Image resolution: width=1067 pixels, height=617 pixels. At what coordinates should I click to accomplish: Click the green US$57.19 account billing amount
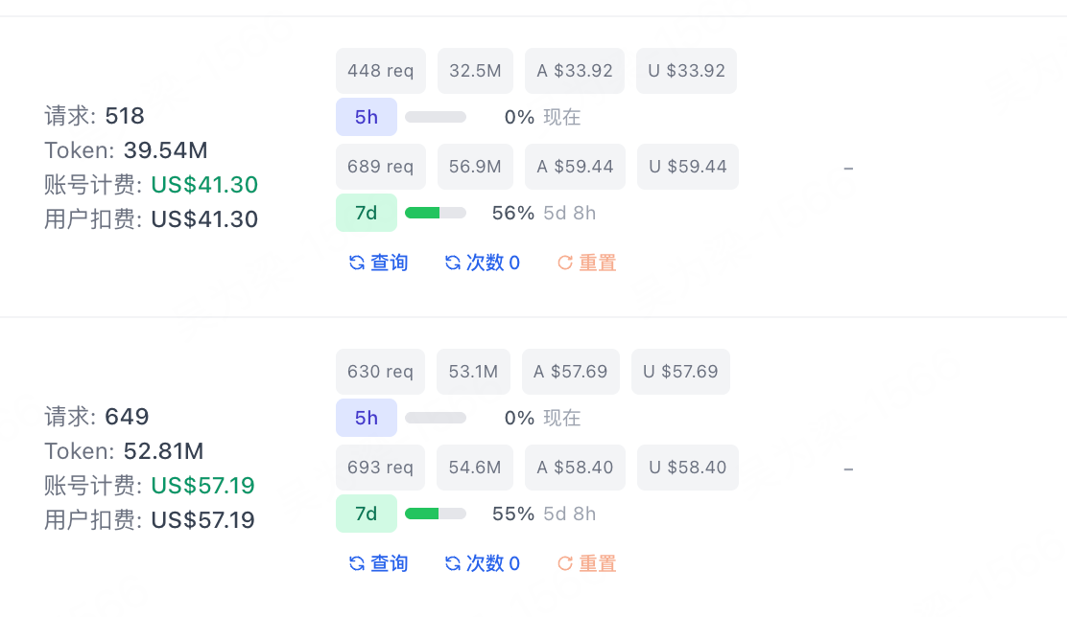tap(202, 485)
